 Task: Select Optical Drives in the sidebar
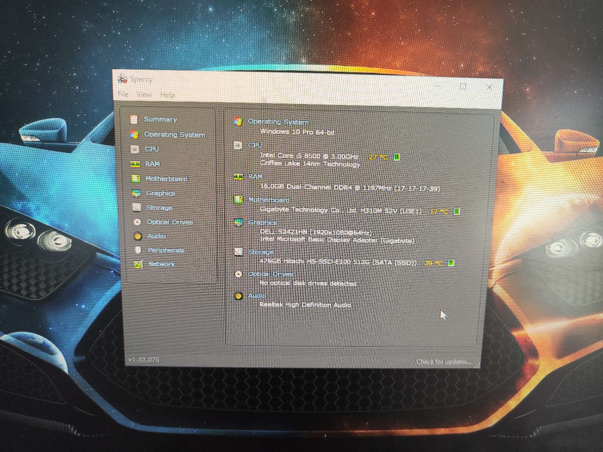tap(169, 222)
